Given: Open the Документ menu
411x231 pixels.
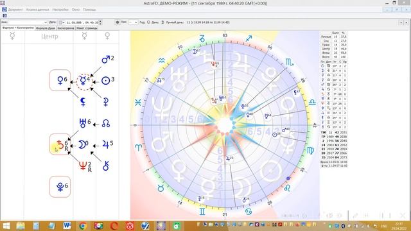Looking at the screenshot, I should [x=15, y=10].
